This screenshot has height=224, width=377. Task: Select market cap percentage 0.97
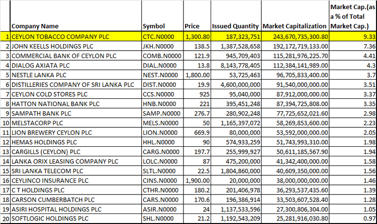353,218
